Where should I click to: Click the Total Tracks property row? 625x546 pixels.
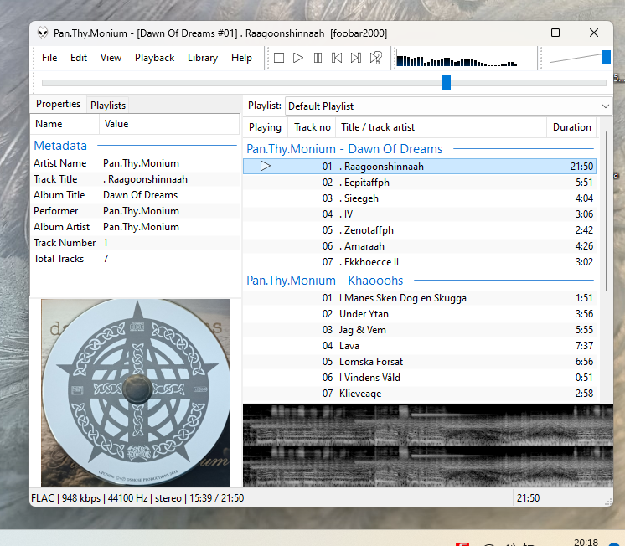coord(136,259)
